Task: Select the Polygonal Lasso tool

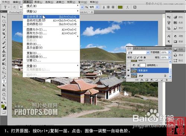Action: coord(4,25)
